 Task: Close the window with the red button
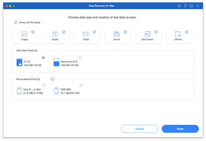coord(7,6)
